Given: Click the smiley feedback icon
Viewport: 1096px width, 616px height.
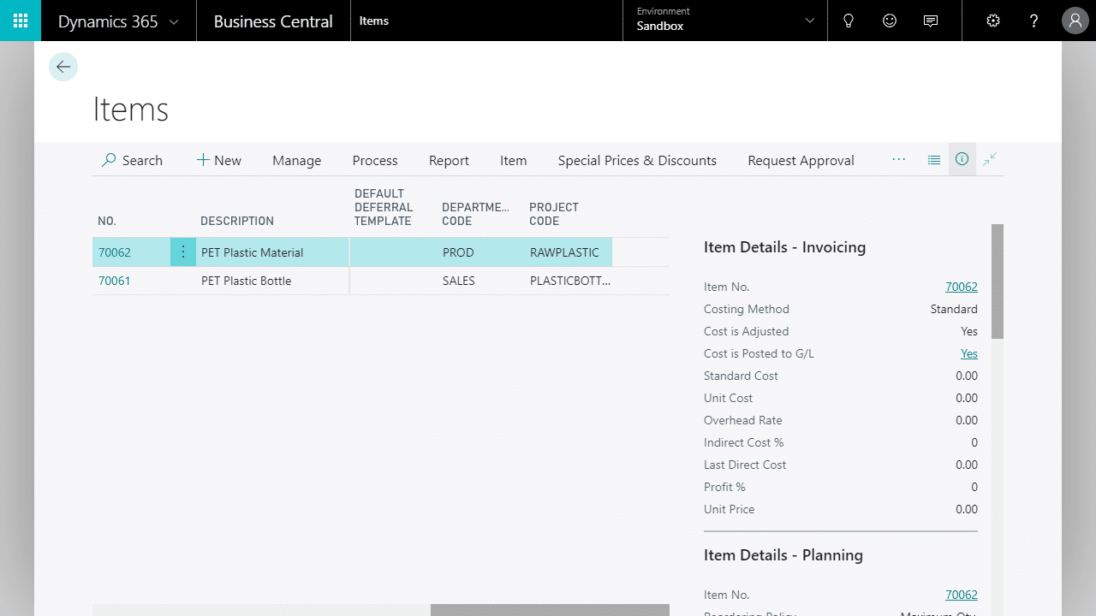Looking at the screenshot, I should pyautogui.click(x=890, y=21).
